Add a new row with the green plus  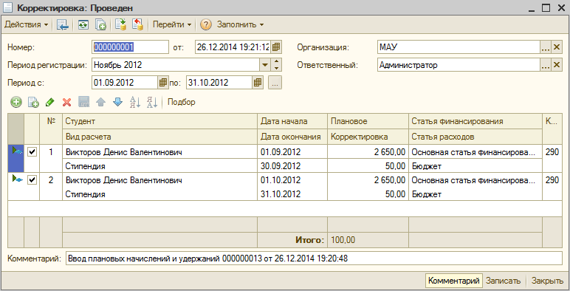click(16, 102)
